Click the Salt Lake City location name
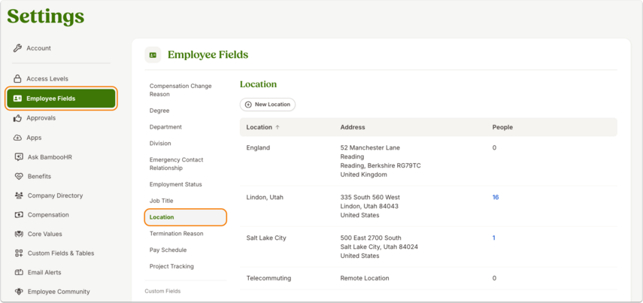Screen dimensions: 643x303 (x=266, y=238)
